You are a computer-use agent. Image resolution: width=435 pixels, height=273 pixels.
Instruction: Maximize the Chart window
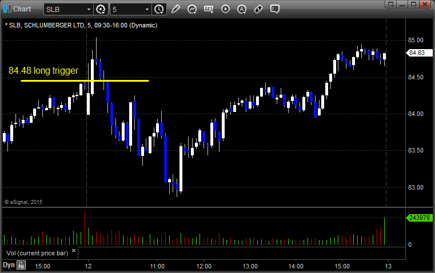413,4
